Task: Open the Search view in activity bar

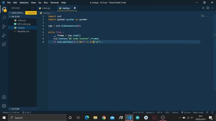Action: [4, 18]
